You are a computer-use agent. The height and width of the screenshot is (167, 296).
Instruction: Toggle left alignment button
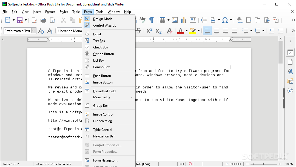(x=207, y=31)
